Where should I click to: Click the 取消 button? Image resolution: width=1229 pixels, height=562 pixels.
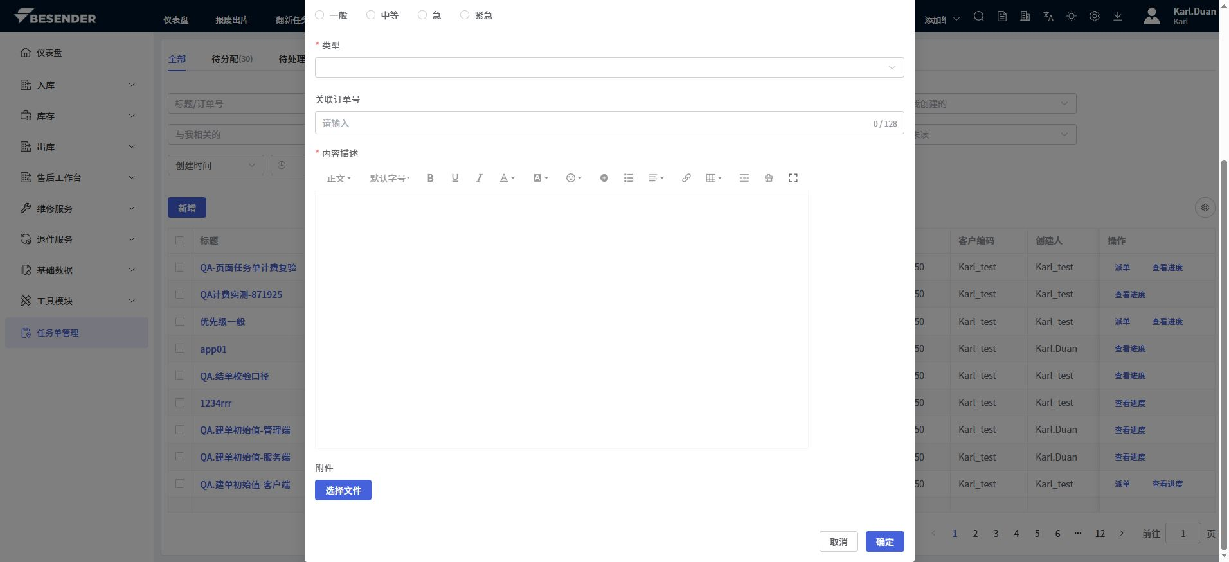pos(839,541)
